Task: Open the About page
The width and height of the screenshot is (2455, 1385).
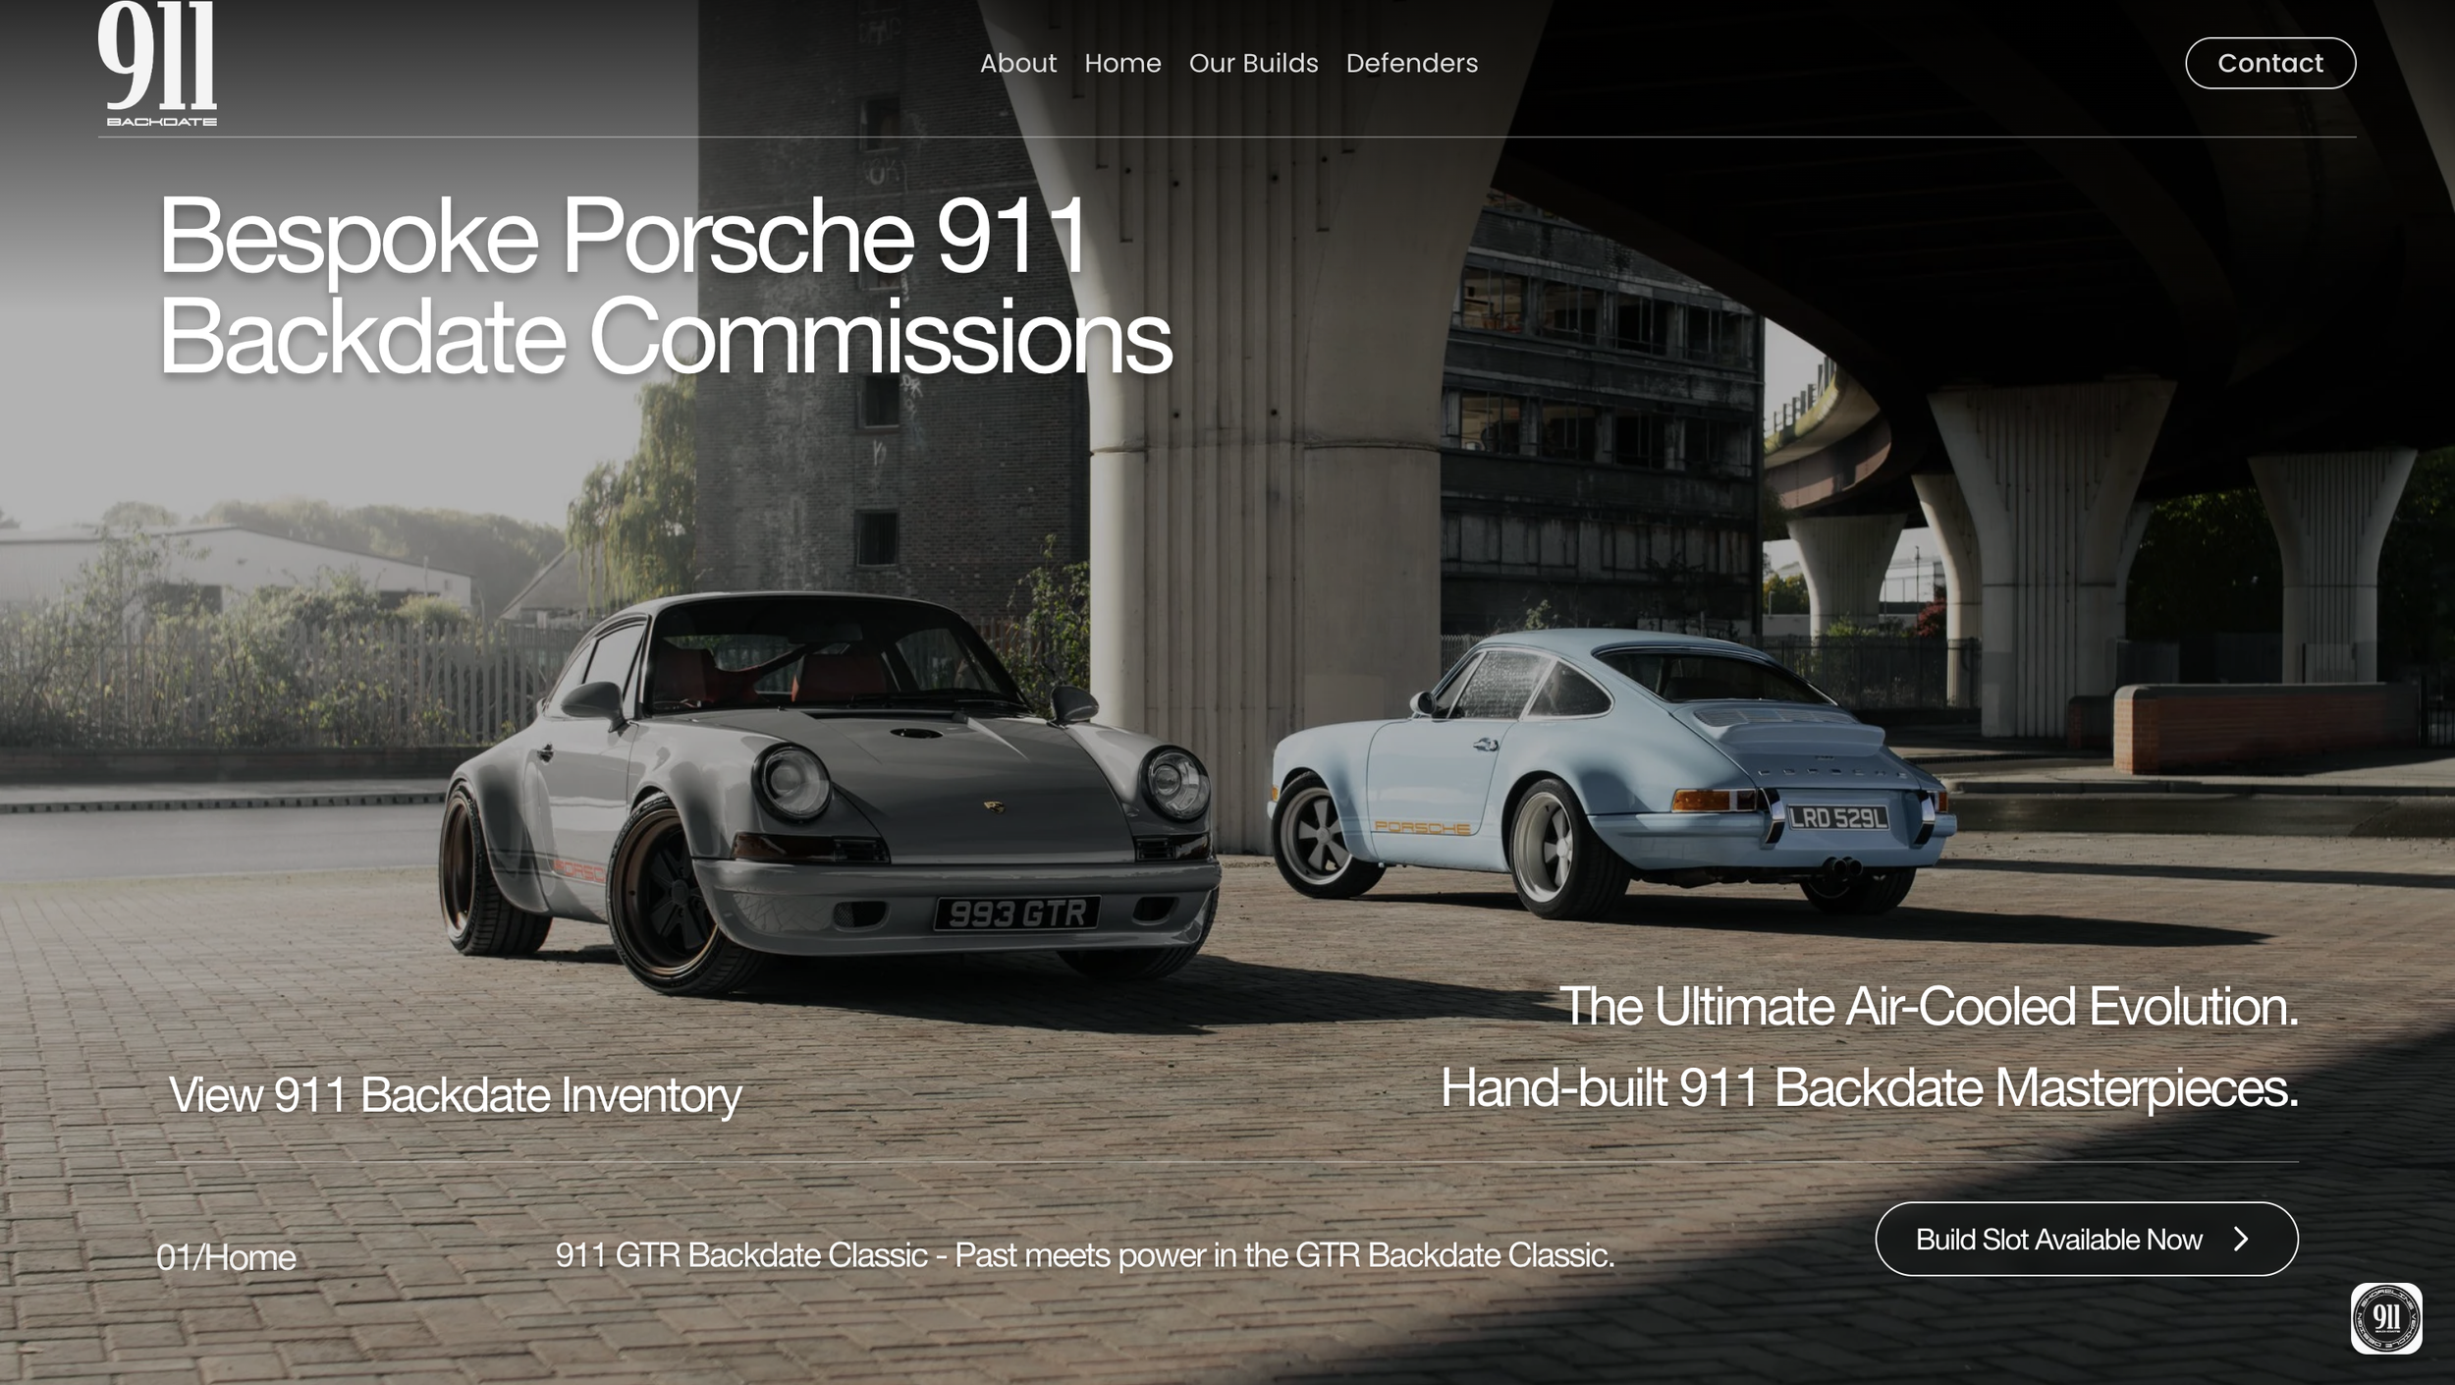Action: click(x=1018, y=63)
